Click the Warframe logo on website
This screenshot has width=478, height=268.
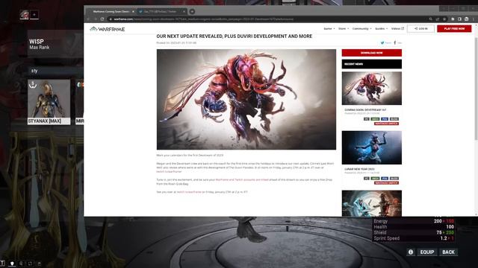[x=108, y=29]
